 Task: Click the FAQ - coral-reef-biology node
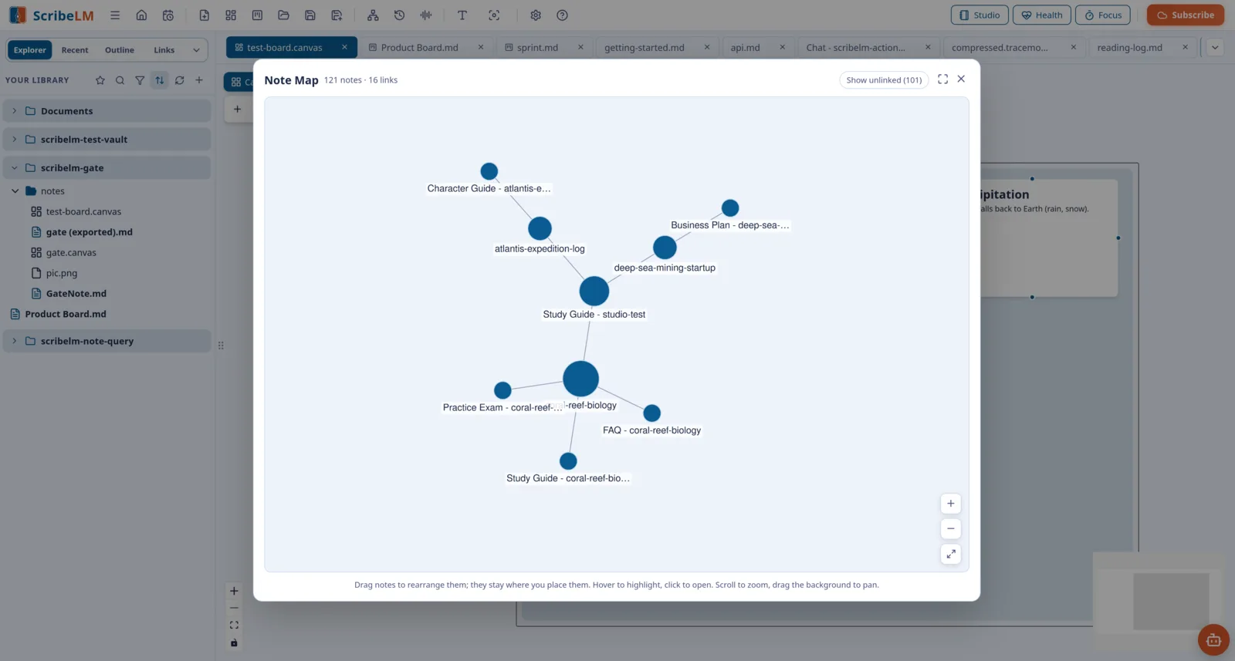point(651,413)
